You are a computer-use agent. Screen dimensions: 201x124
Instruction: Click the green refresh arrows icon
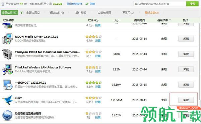pyautogui.click(x=87, y=4)
